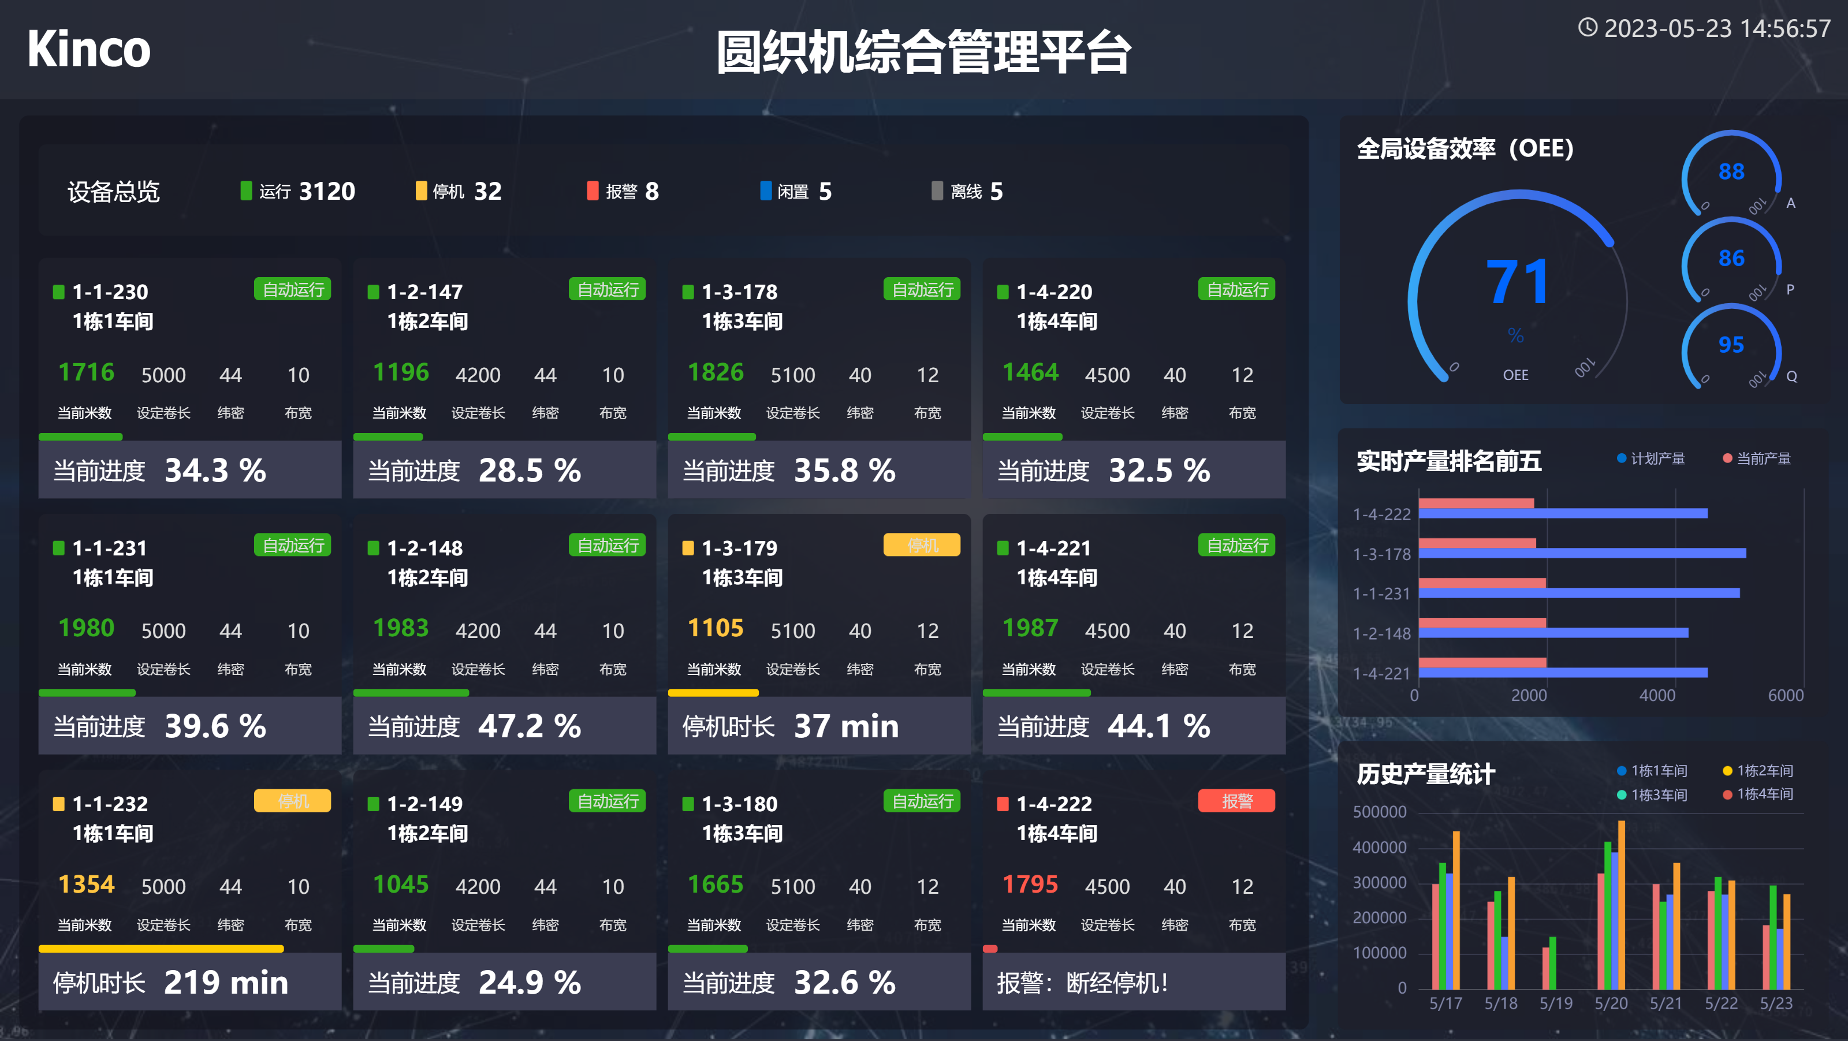Click the 报警 badge on machine 1-4-222
This screenshot has width=1848, height=1041.
click(1236, 801)
